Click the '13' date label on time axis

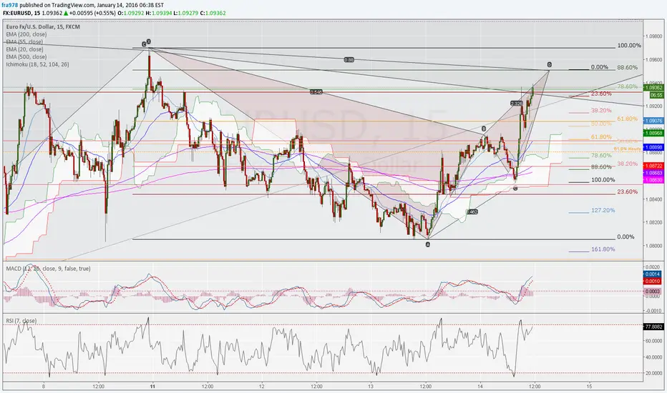point(371,386)
